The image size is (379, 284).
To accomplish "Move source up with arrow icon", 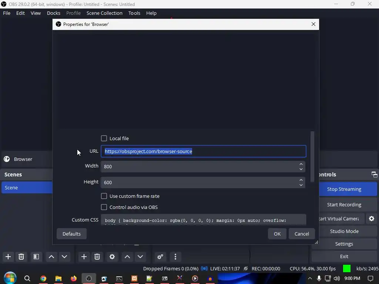I will [127, 257].
